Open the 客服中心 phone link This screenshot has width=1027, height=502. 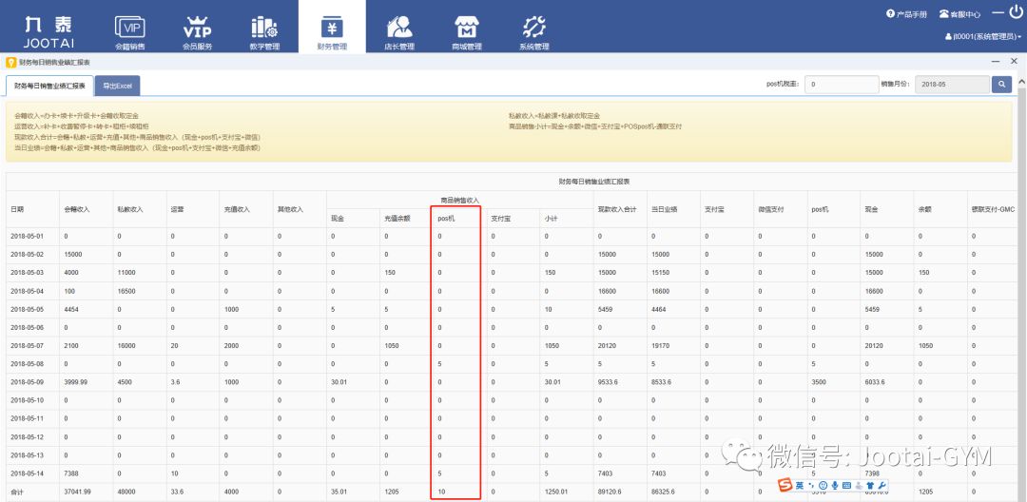tap(959, 13)
